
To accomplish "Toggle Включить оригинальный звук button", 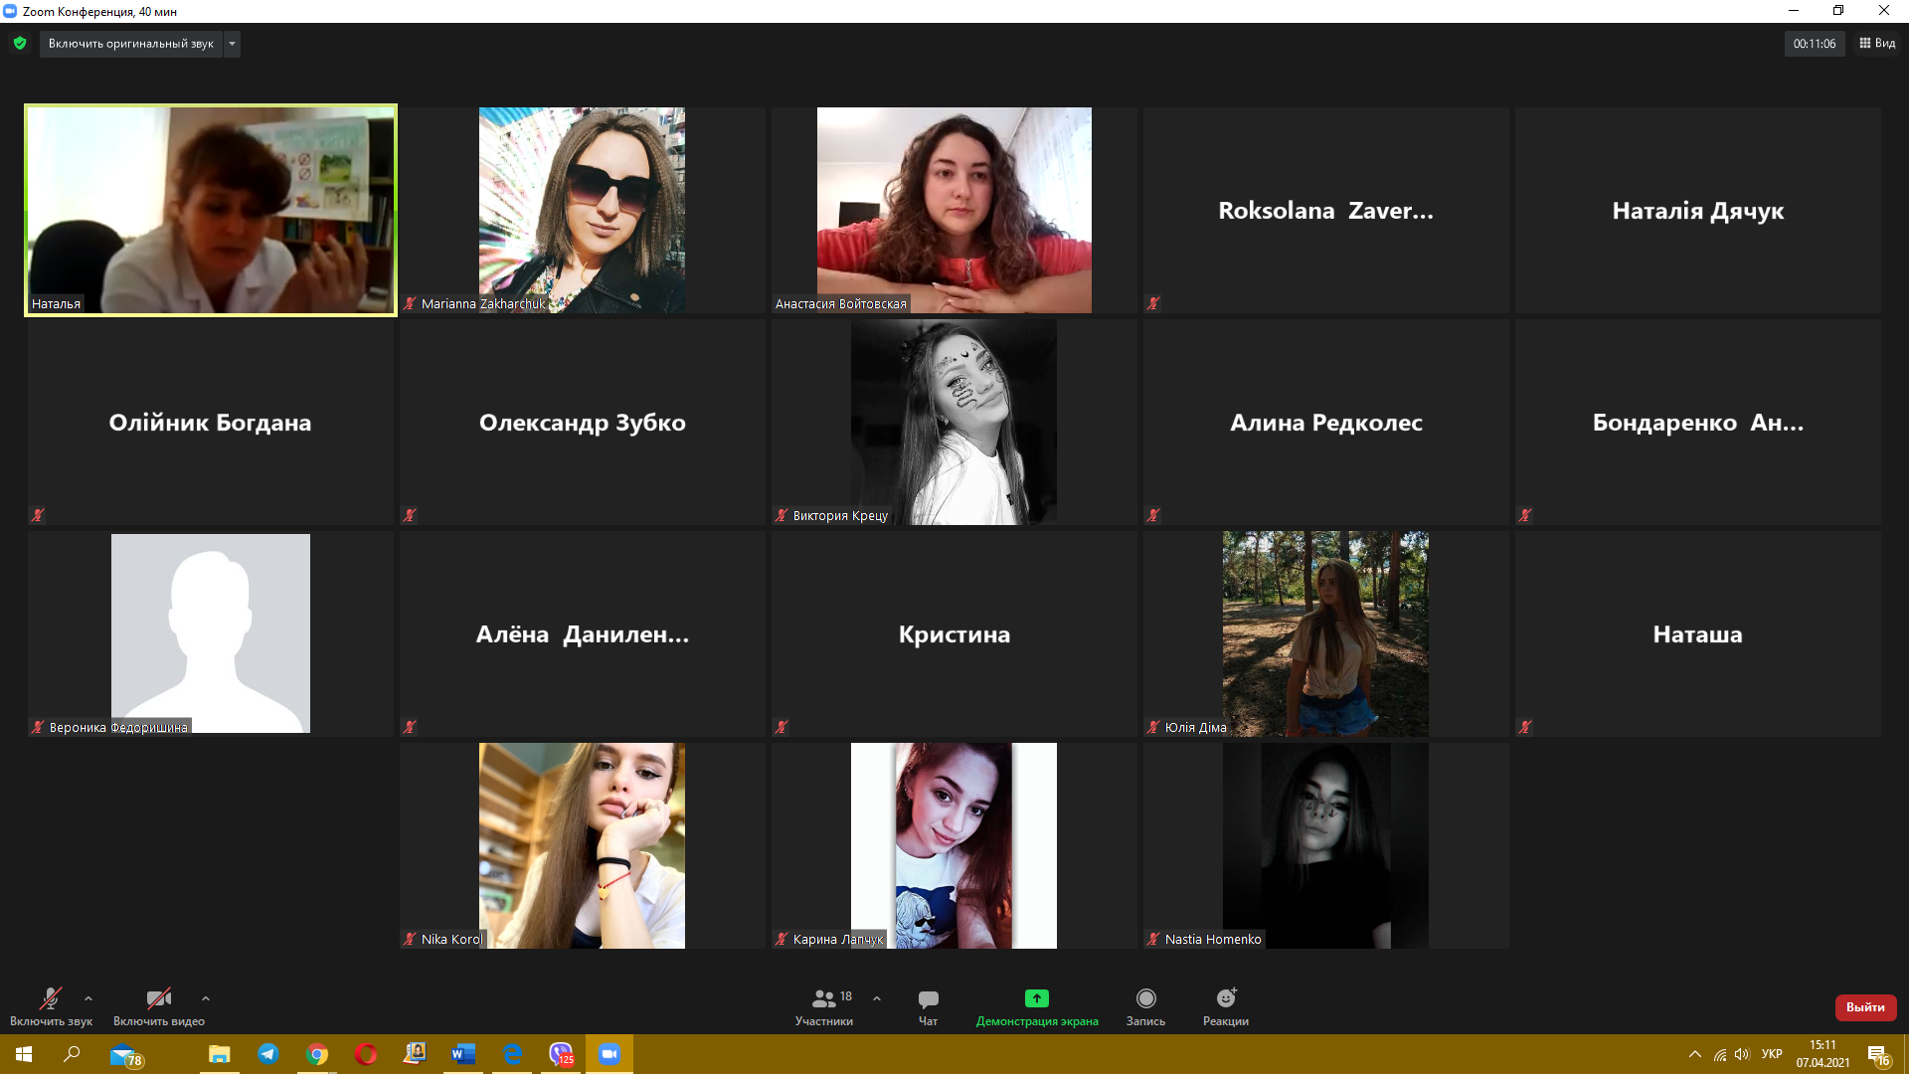I will pos(130,44).
